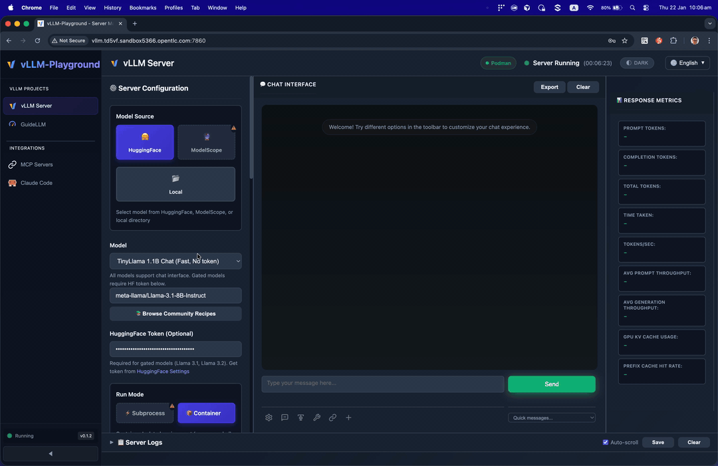Click the text template icon in chat toolbar
Viewport: 718px width, 466px height.
pos(301,417)
